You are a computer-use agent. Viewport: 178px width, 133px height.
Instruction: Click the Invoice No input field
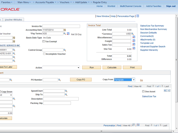click(61, 26)
